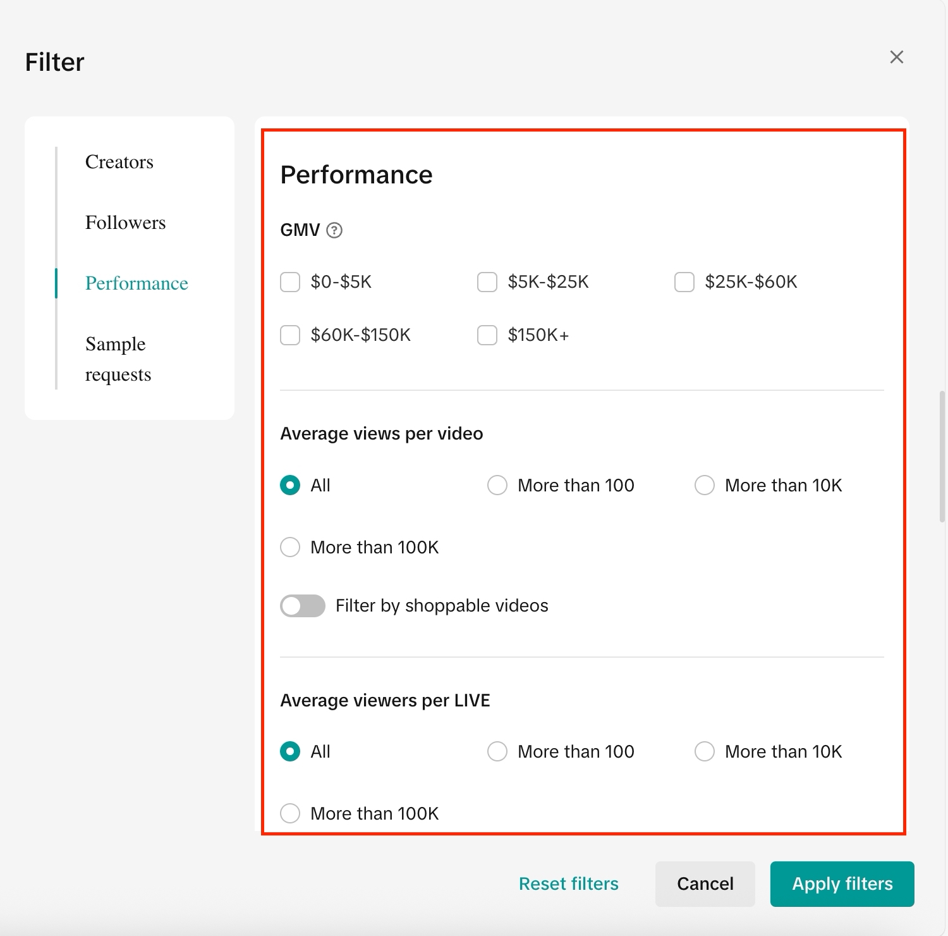Screen dimensions: 948x936
Task: Click the GMV help question mark icon
Action: pos(334,230)
